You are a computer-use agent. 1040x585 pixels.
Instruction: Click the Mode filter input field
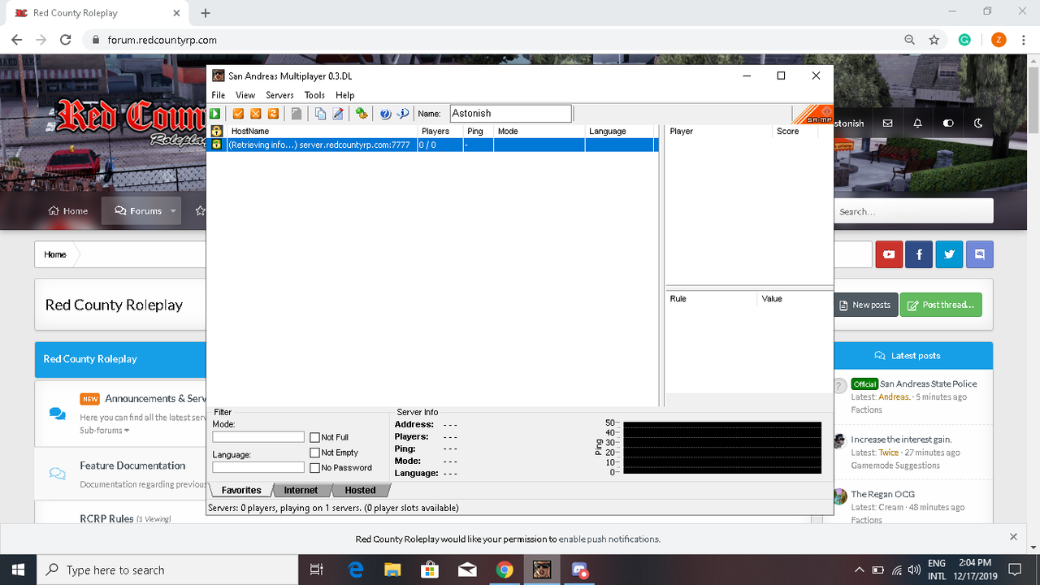click(258, 437)
